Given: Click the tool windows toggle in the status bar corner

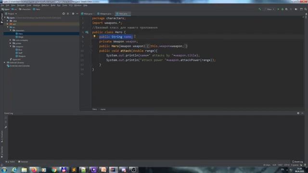Looking at the screenshot, I should (2, 165).
